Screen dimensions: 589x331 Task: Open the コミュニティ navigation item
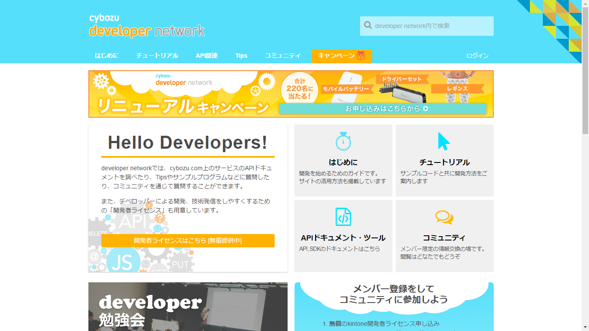coord(282,56)
